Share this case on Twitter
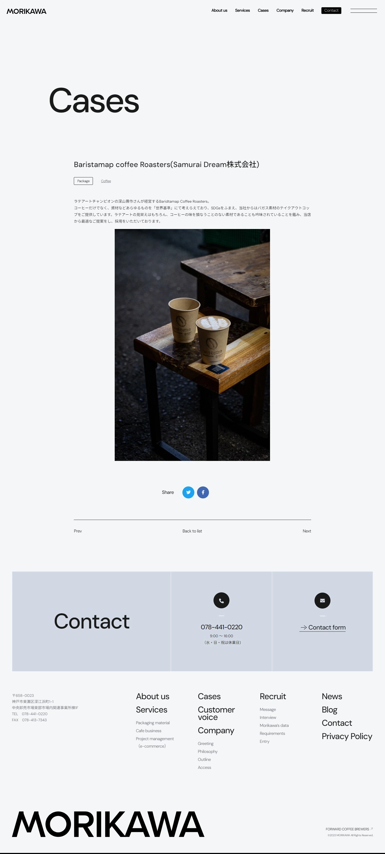 click(188, 492)
